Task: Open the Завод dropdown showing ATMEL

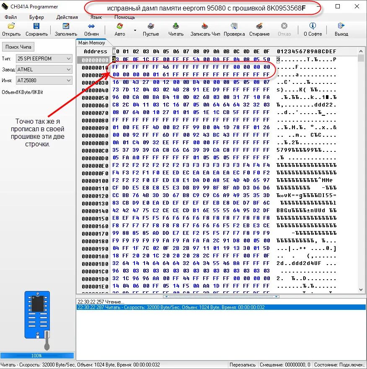Action: coord(44,70)
